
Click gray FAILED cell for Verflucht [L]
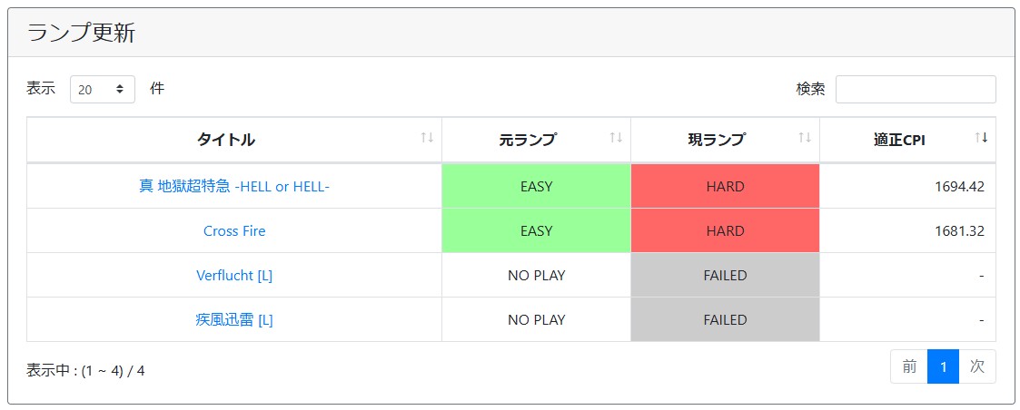(x=725, y=276)
